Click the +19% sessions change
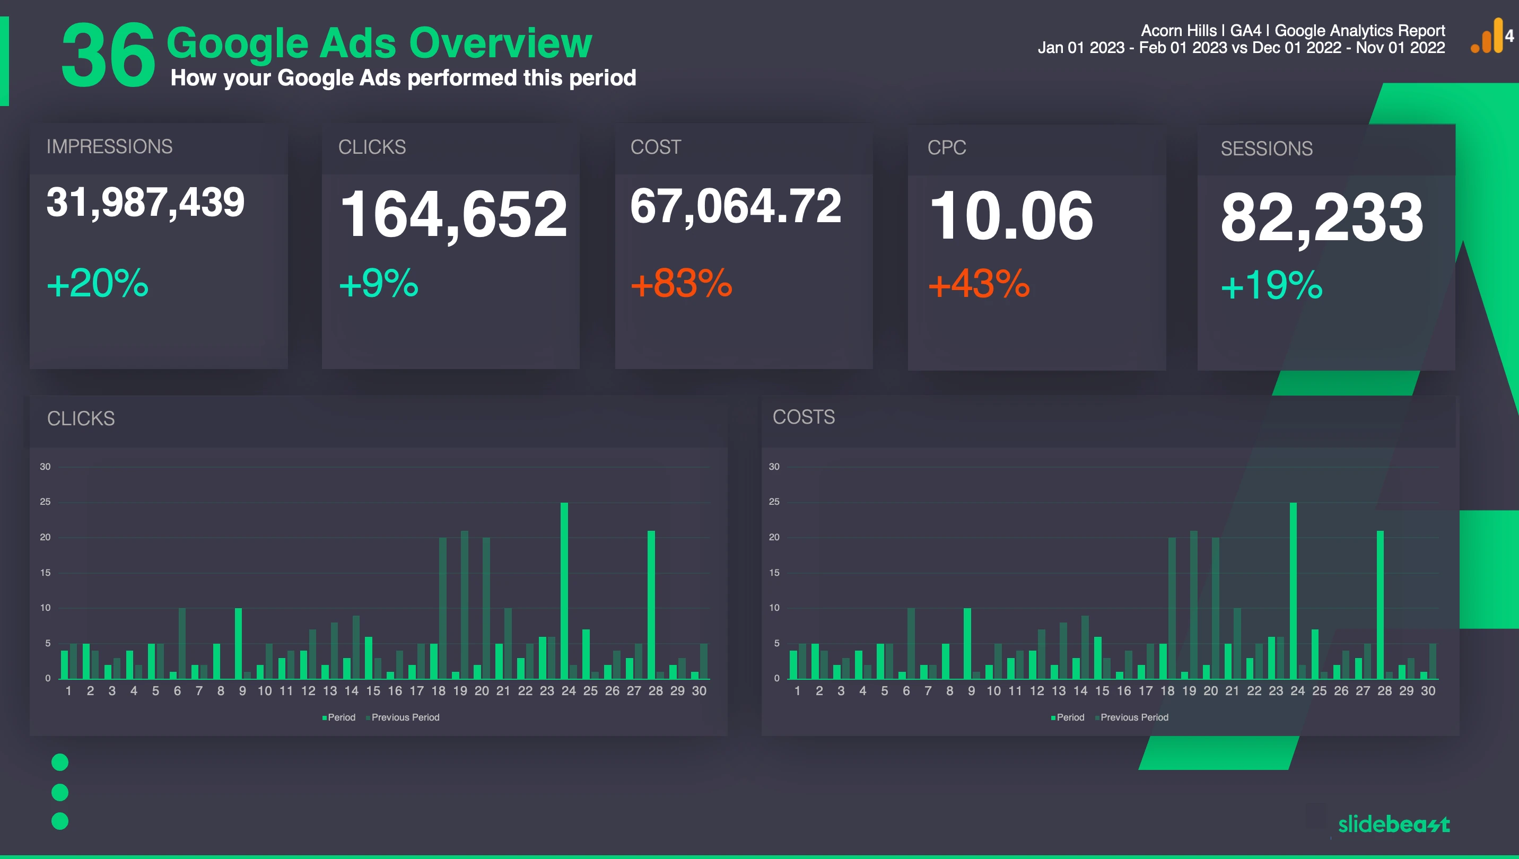 coord(1271,286)
